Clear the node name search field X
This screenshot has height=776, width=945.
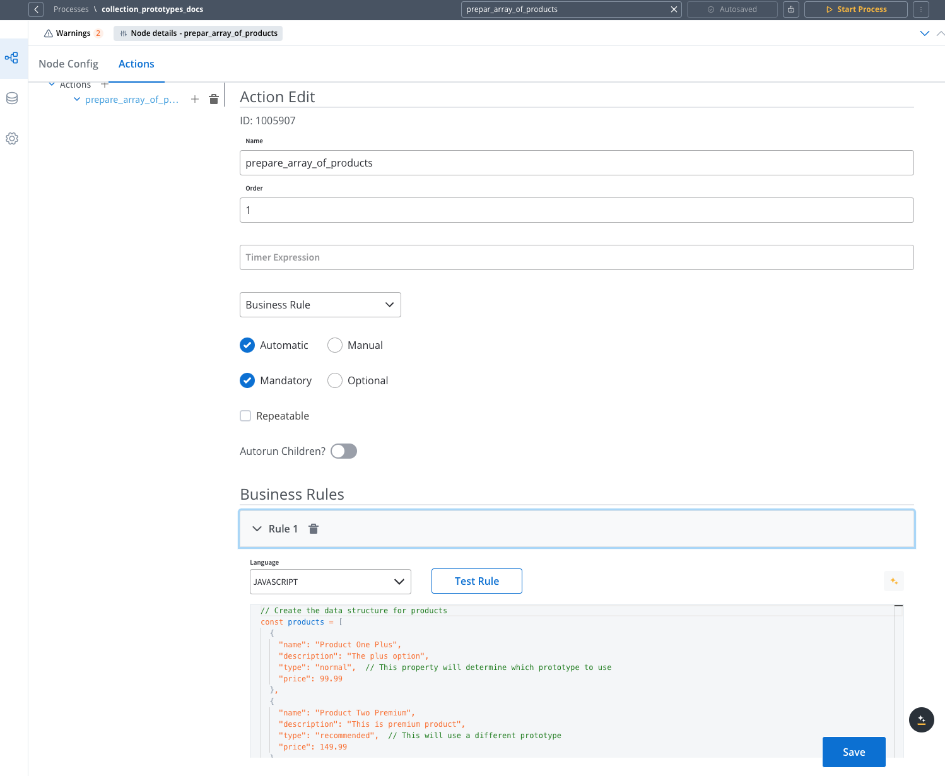coord(674,9)
